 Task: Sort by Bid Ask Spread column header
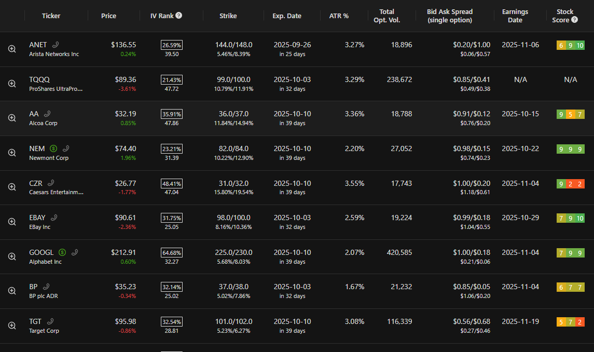(450, 16)
